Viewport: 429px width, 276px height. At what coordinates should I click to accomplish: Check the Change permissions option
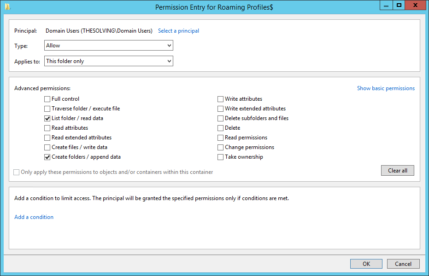click(220, 147)
